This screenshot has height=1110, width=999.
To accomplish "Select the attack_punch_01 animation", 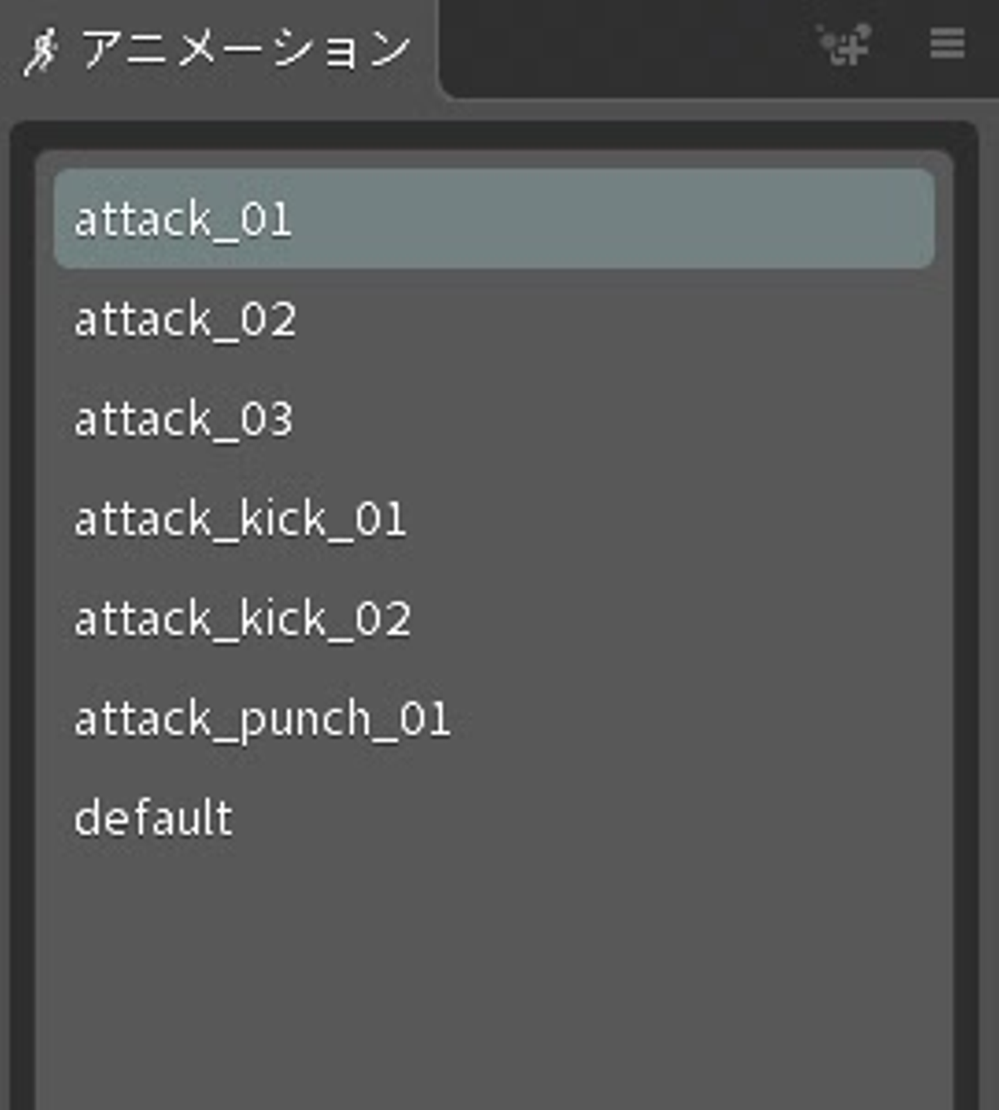I will [262, 719].
